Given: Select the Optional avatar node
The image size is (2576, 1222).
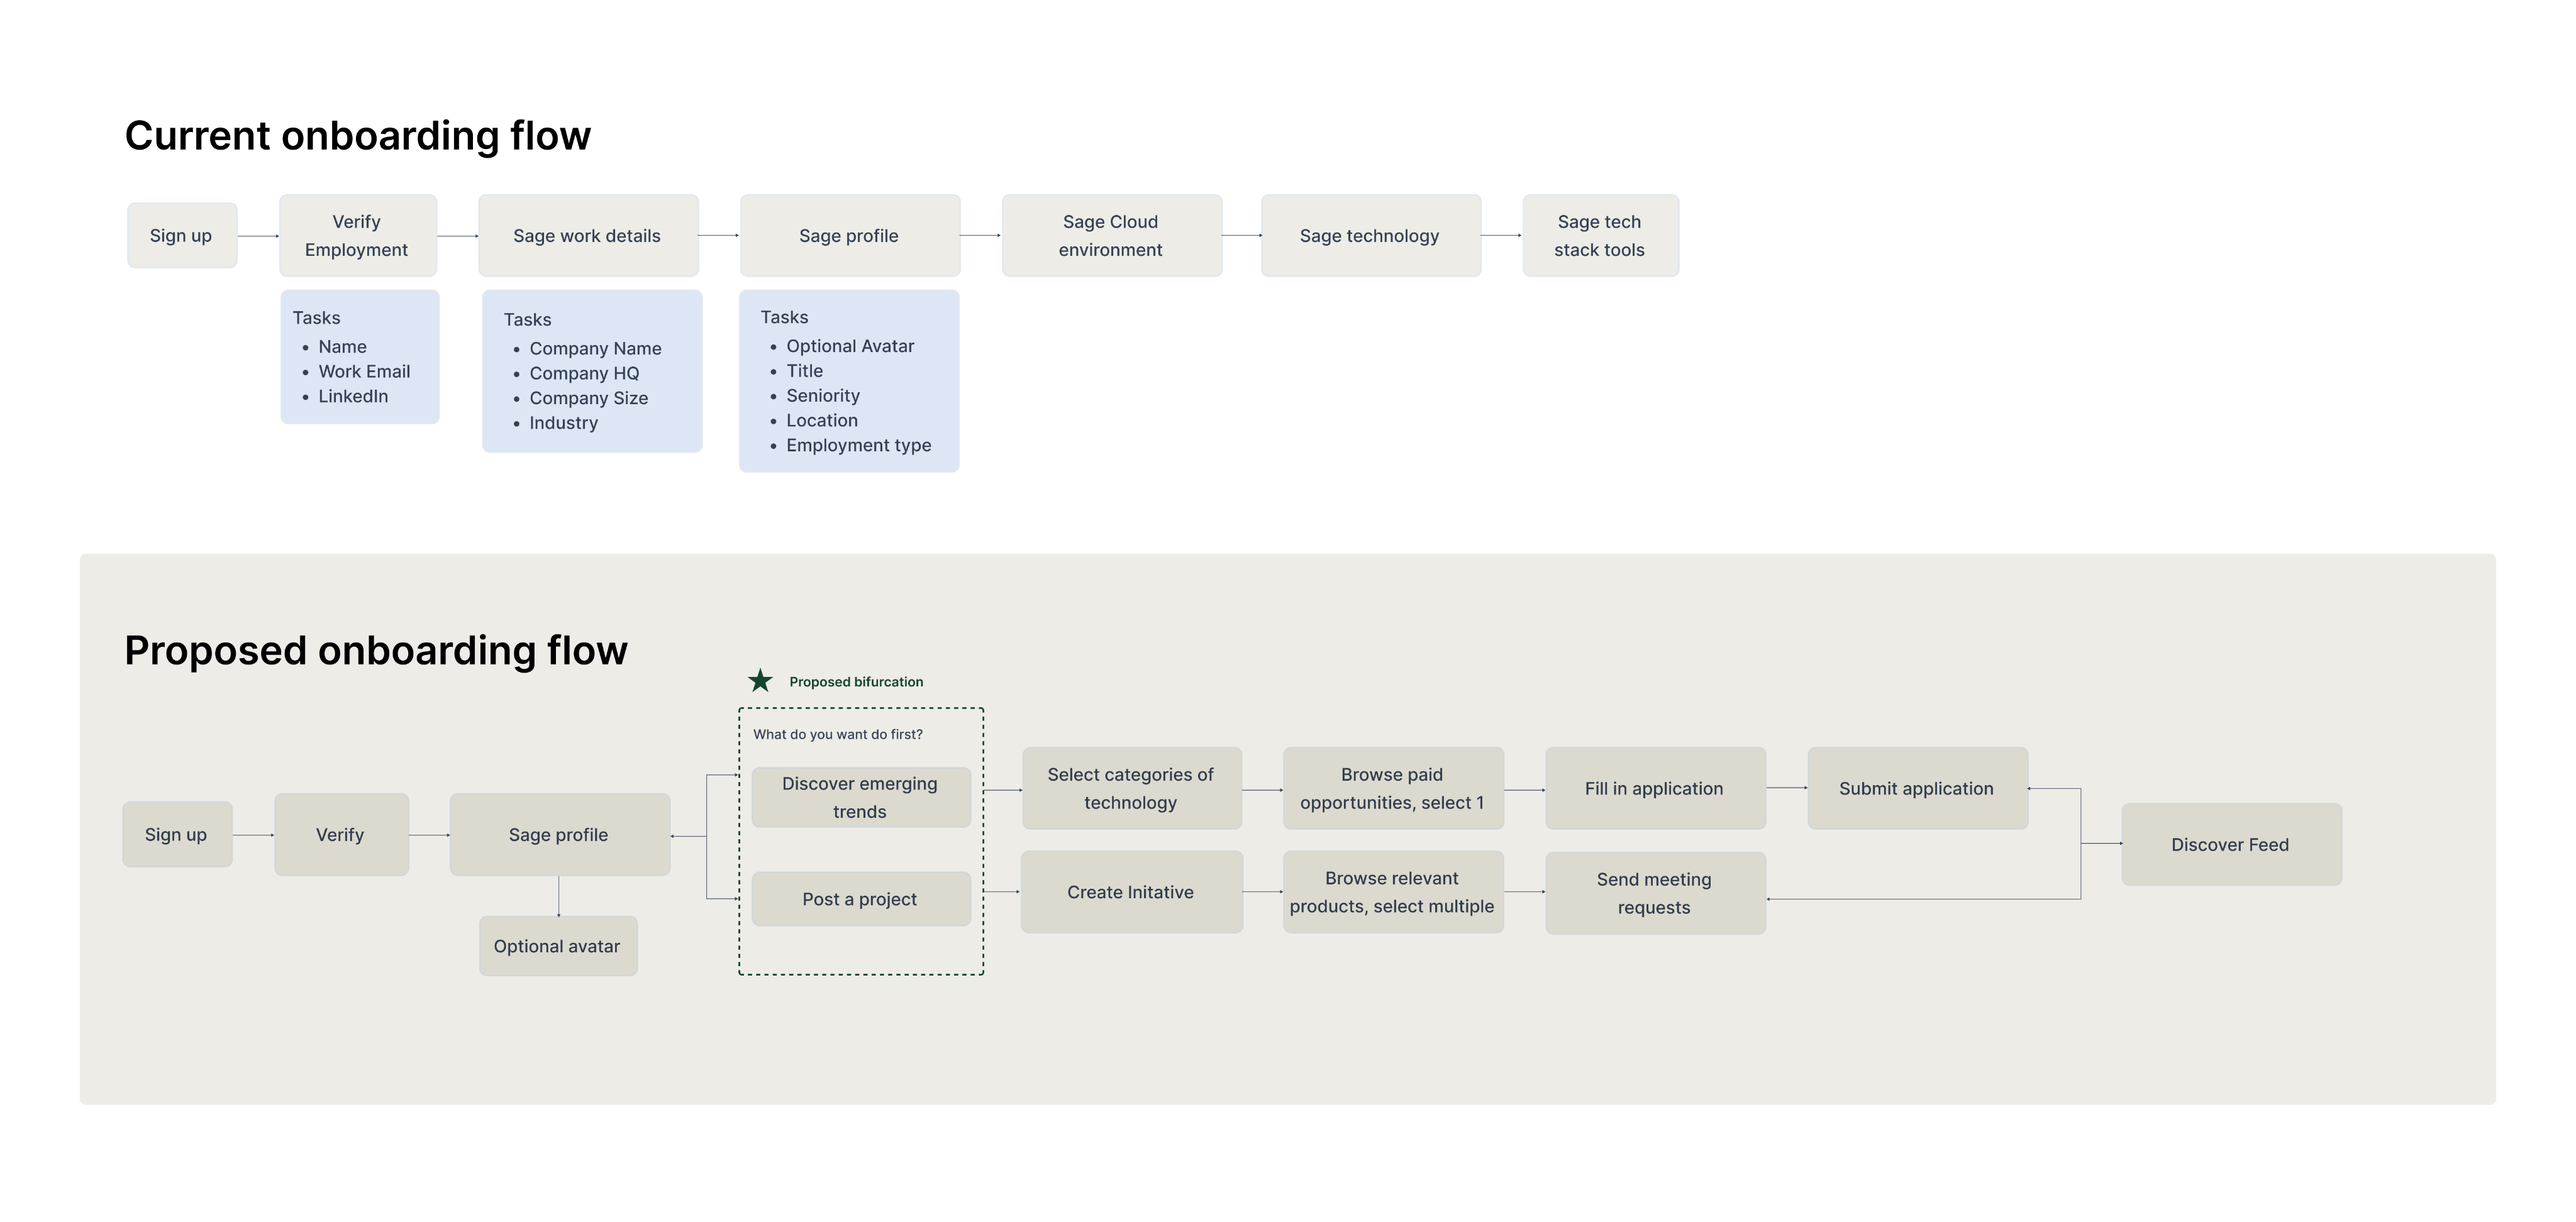Looking at the screenshot, I should (557, 946).
